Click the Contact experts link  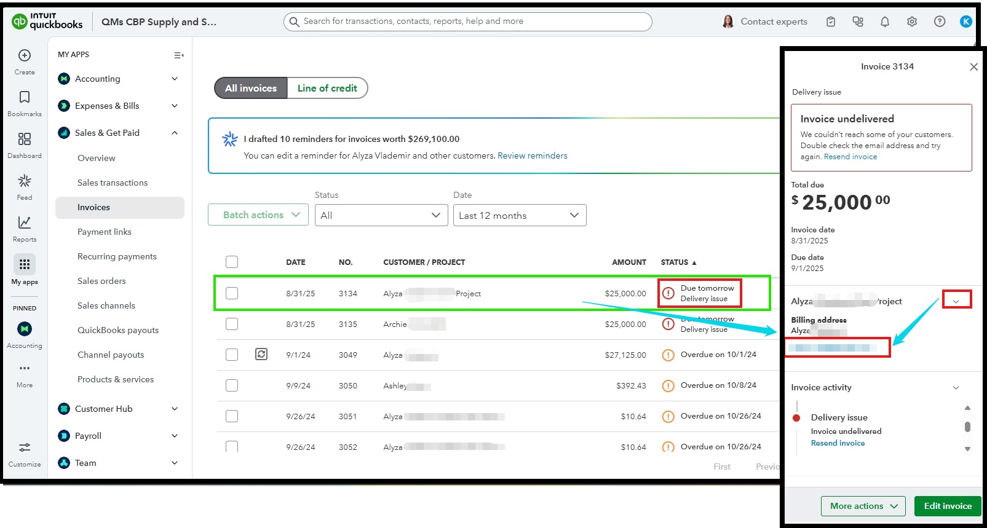click(774, 22)
